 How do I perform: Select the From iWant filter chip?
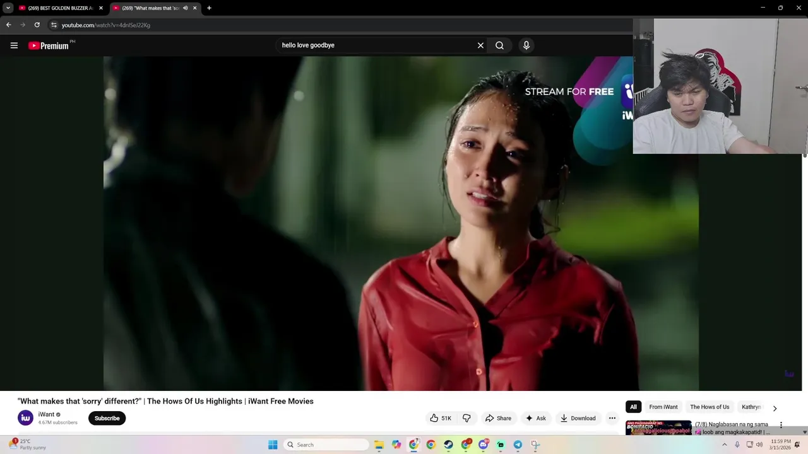(663, 407)
